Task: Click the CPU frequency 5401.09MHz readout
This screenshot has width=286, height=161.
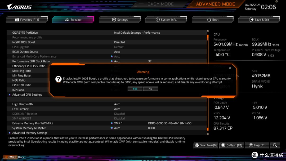Action: tap(225, 44)
